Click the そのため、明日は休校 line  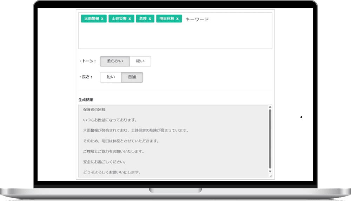click(121, 141)
